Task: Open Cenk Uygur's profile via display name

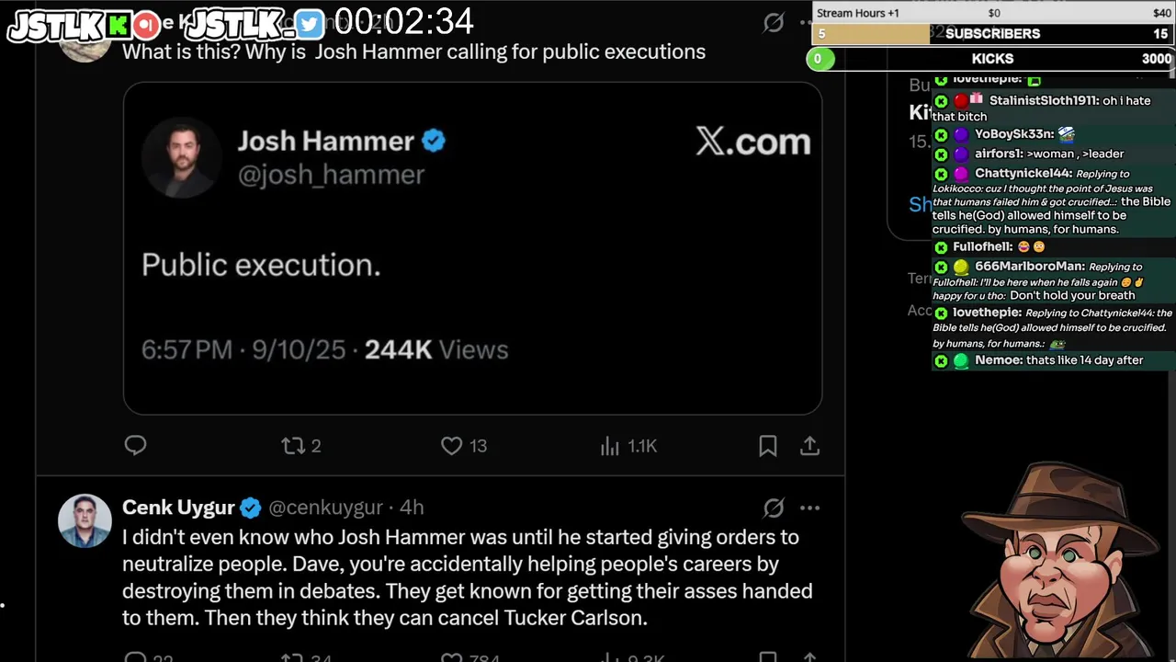Action: click(178, 508)
